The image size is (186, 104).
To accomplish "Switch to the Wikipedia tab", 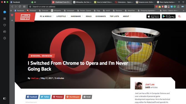I will [x=82, y=2].
